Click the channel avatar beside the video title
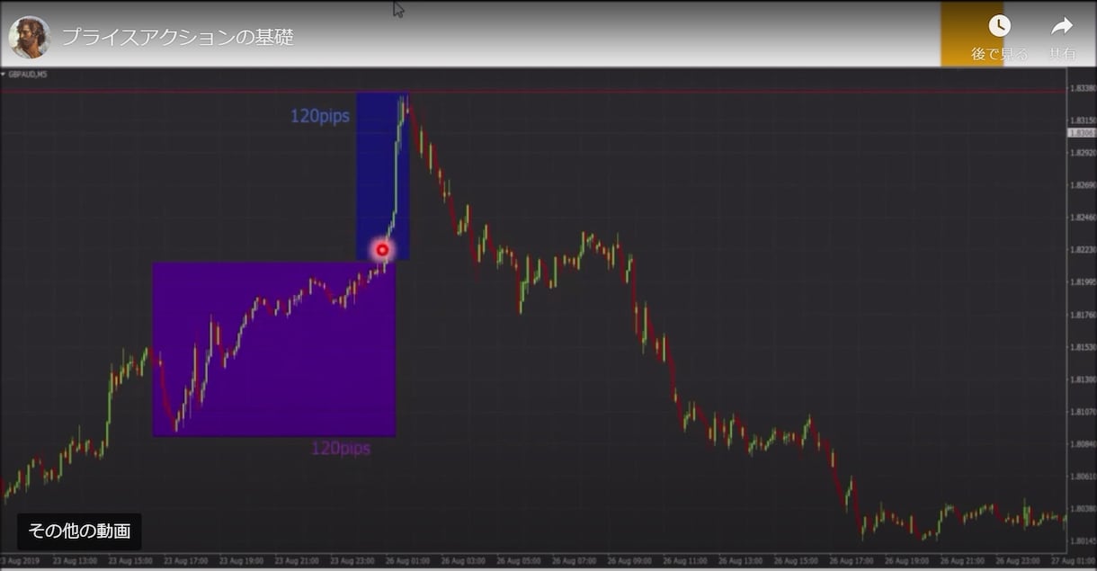The width and height of the screenshot is (1097, 571). tap(29, 37)
